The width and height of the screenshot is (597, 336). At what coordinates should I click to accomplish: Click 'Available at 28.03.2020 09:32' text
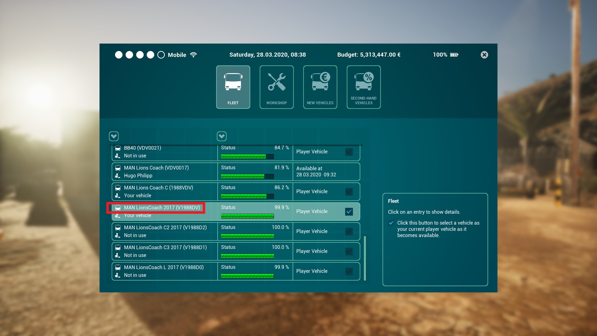pyautogui.click(x=316, y=172)
